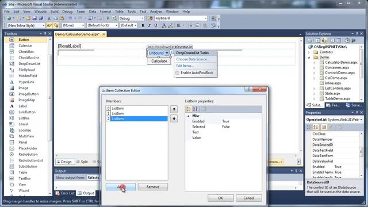Select ListItem member at index 1
Image resolution: width=368 pixels, height=207 pixels.
tap(137, 114)
